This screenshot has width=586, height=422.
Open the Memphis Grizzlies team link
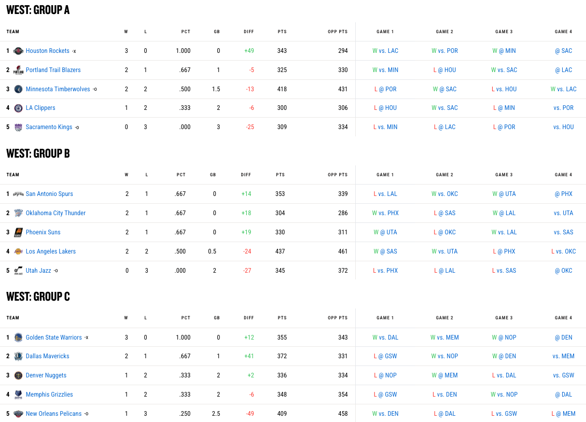[49, 395]
